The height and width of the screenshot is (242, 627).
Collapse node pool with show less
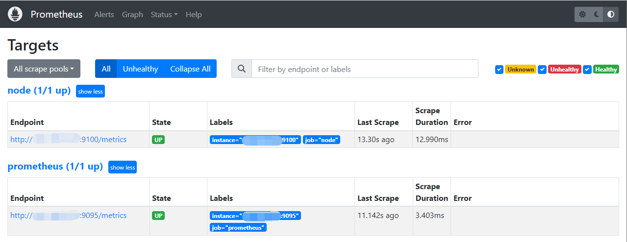[x=90, y=92]
